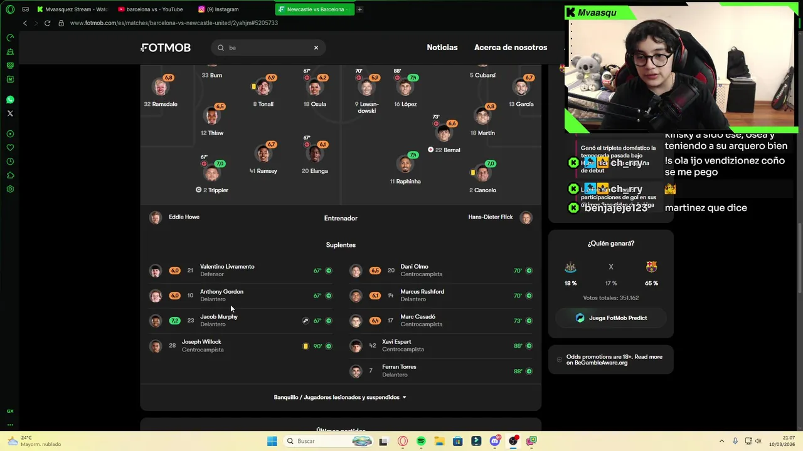803x451 pixels.
Task: Open substitute Marc Casadó
Action: pos(441,321)
